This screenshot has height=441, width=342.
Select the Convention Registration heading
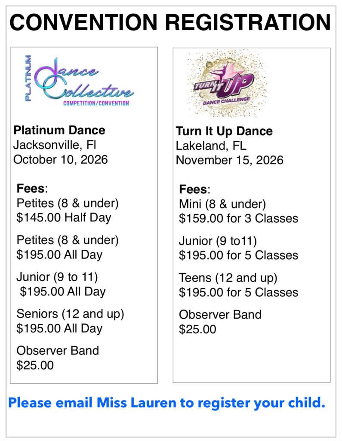point(170,22)
